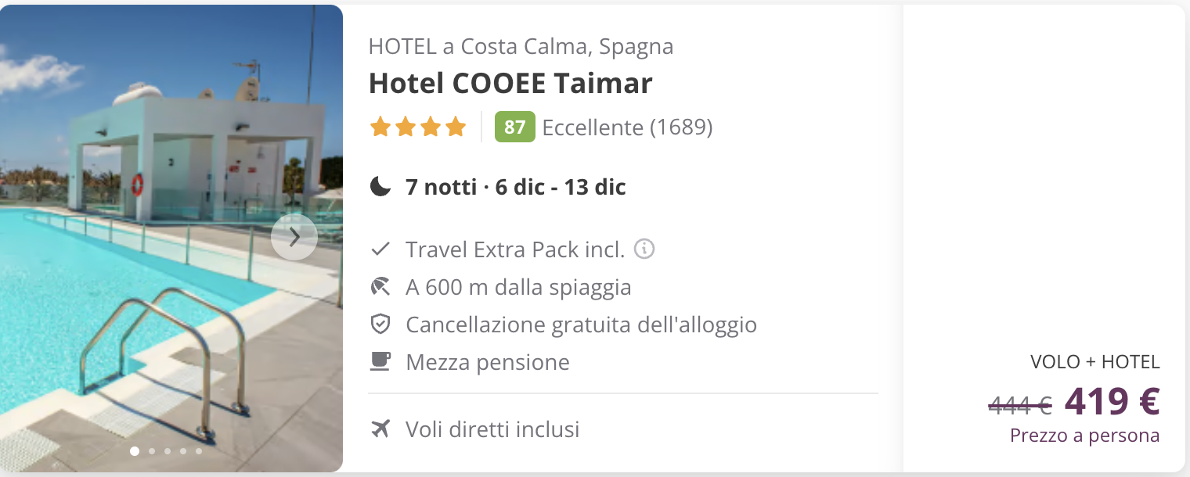Click the next photo arrow on hotel image
Screen dimensions: 1190x477
coord(294,237)
